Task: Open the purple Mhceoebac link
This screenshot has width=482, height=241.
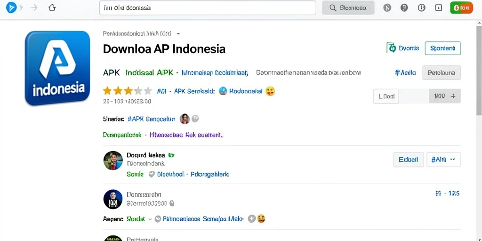Action: 186,135
